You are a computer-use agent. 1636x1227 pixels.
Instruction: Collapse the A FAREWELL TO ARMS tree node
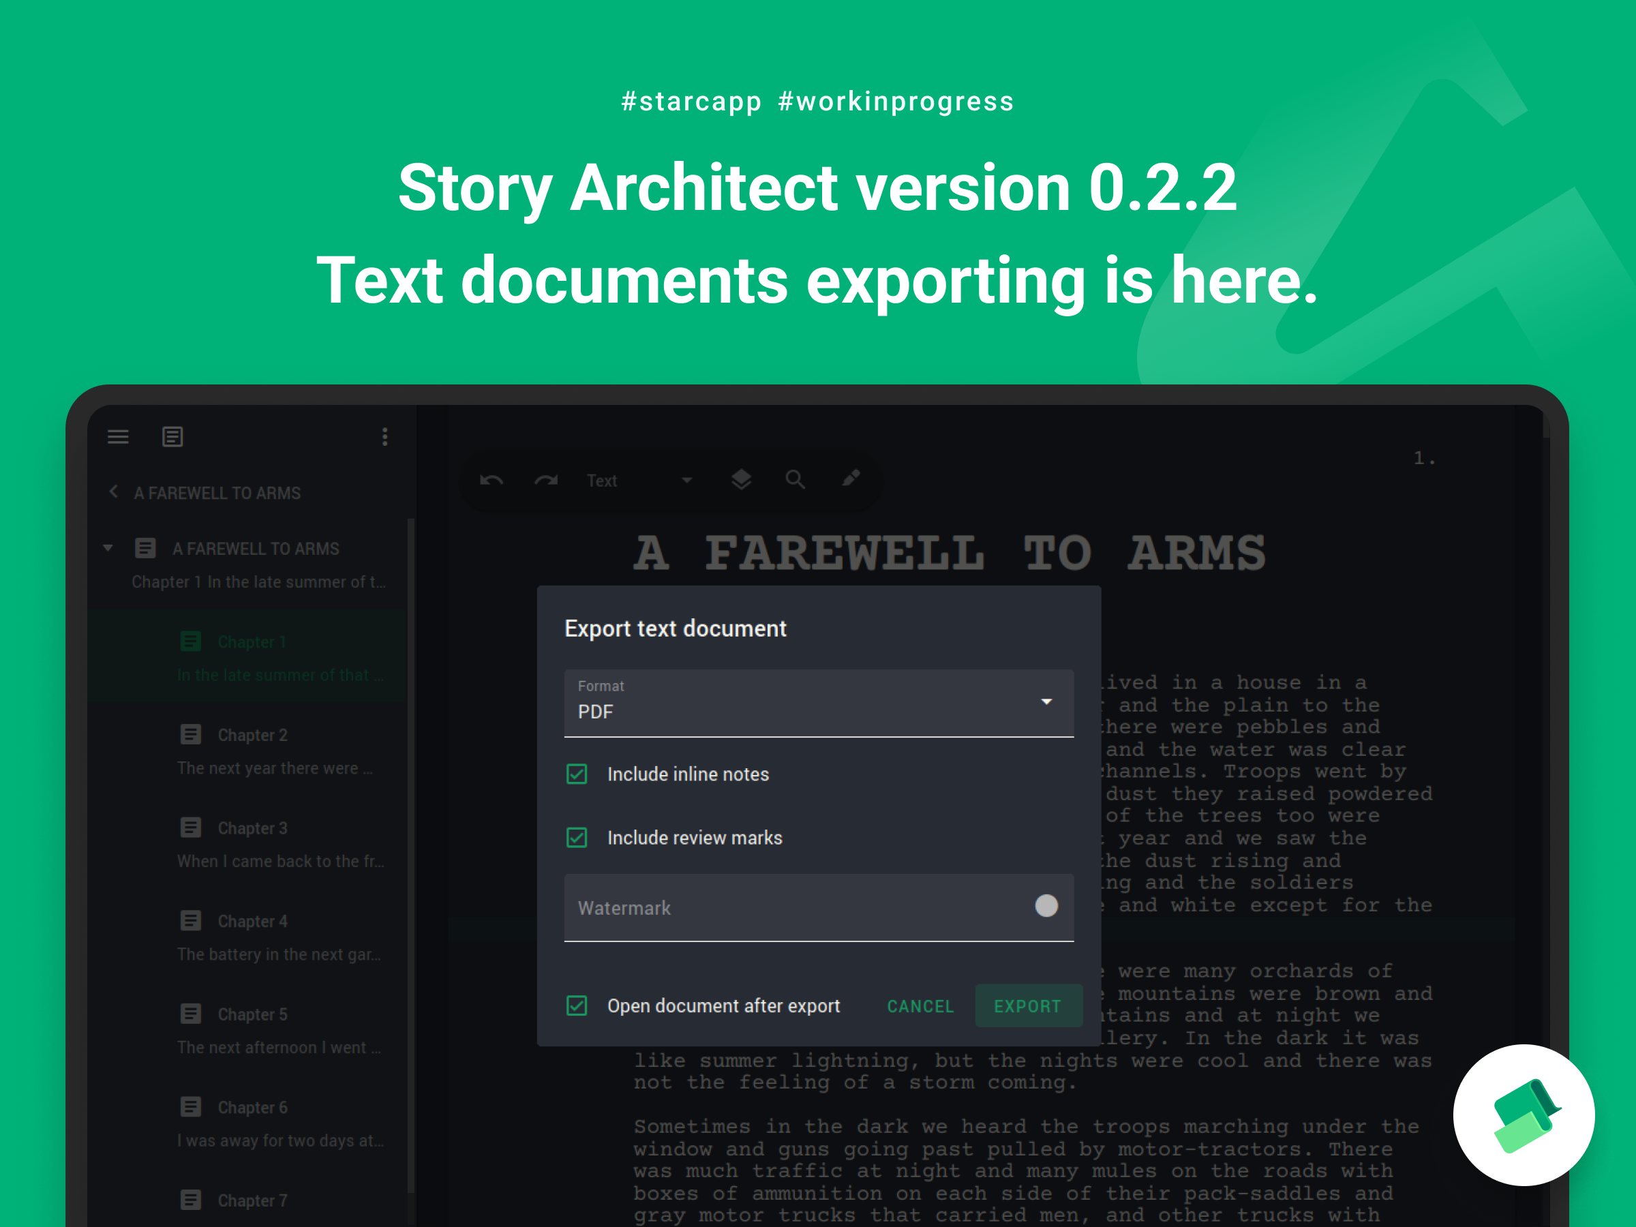click(108, 548)
